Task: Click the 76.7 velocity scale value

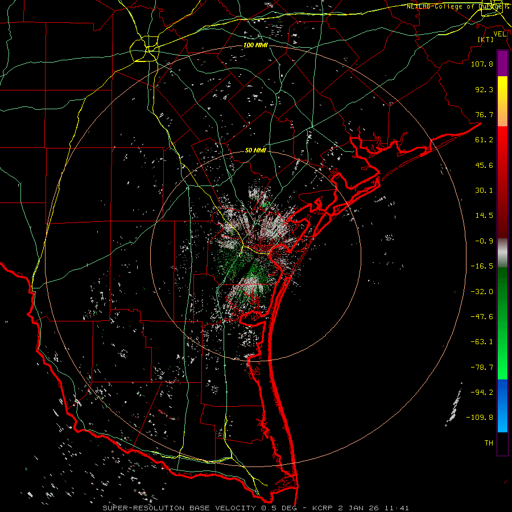Action: pos(484,114)
